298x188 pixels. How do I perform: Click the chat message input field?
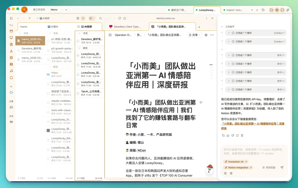[254, 152]
